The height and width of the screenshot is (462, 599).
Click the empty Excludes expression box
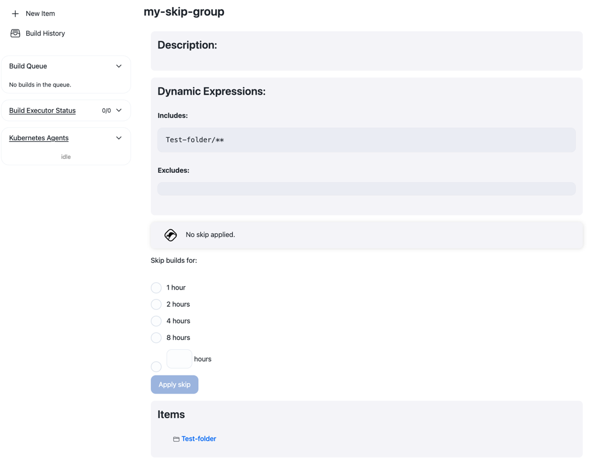[366, 189]
